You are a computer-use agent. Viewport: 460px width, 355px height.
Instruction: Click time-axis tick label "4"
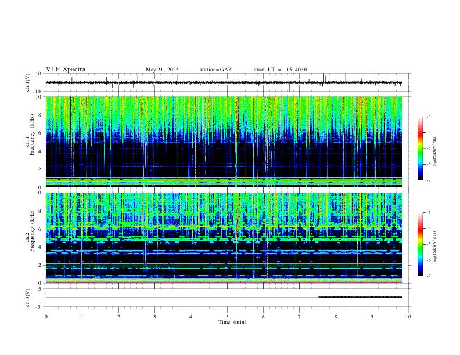(191, 317)
